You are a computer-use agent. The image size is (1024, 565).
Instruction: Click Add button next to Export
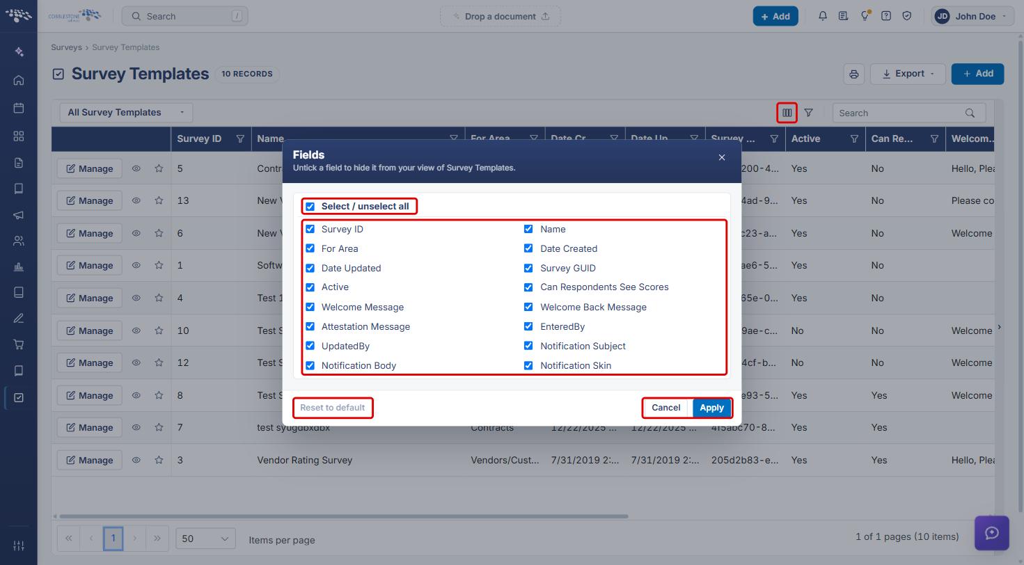click(977, 74)
